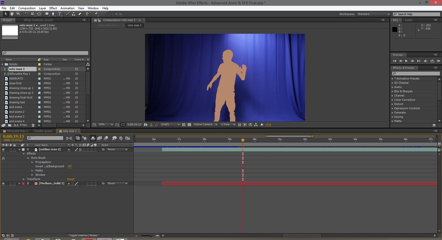Select the Rotation tool
442x240 pixels.
pyautogui.click(x=26, y=14)
